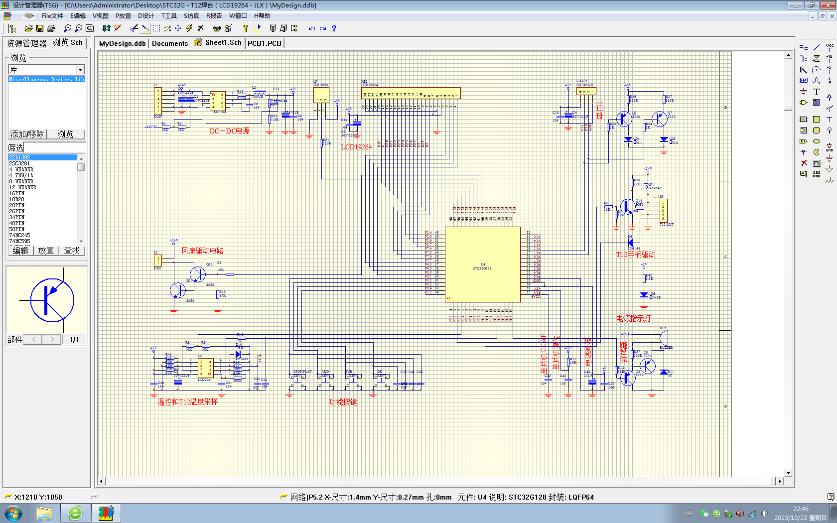Image resolution: width=837 pixels, height=523 pixels.
Task: Click schematic vertical scrollbar down arrow
Action: point(788,473)
